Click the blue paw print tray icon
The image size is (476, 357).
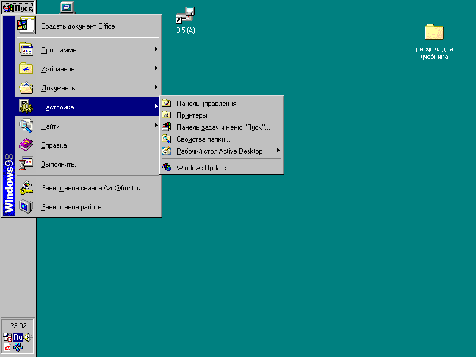point(18,347)
